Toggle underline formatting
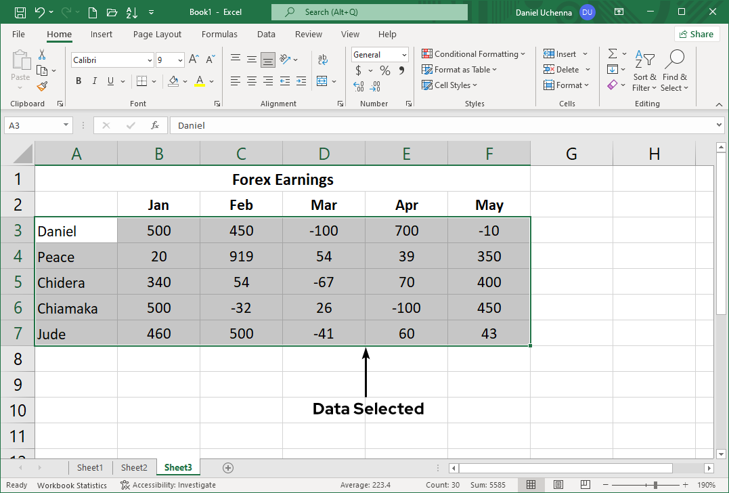Screen dimensions: 729x493 pyautogui.click(x=109, y=81)
